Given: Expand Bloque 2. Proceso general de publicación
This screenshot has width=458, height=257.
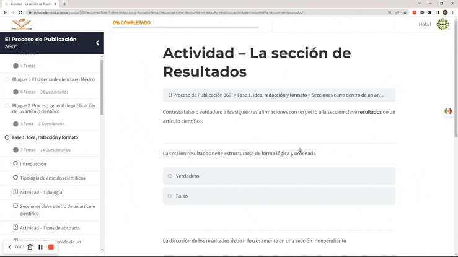Looking at the screenshot, I should [53, 108].
